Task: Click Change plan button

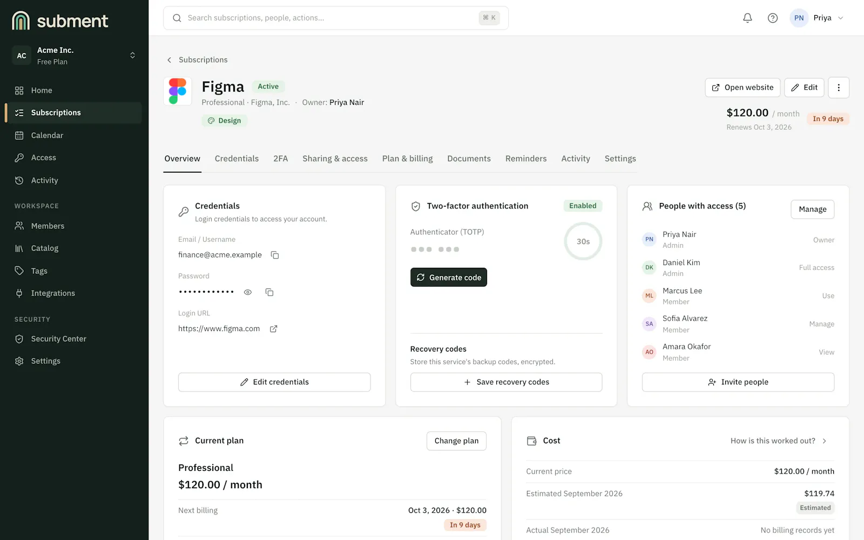Action: [456, 441]
